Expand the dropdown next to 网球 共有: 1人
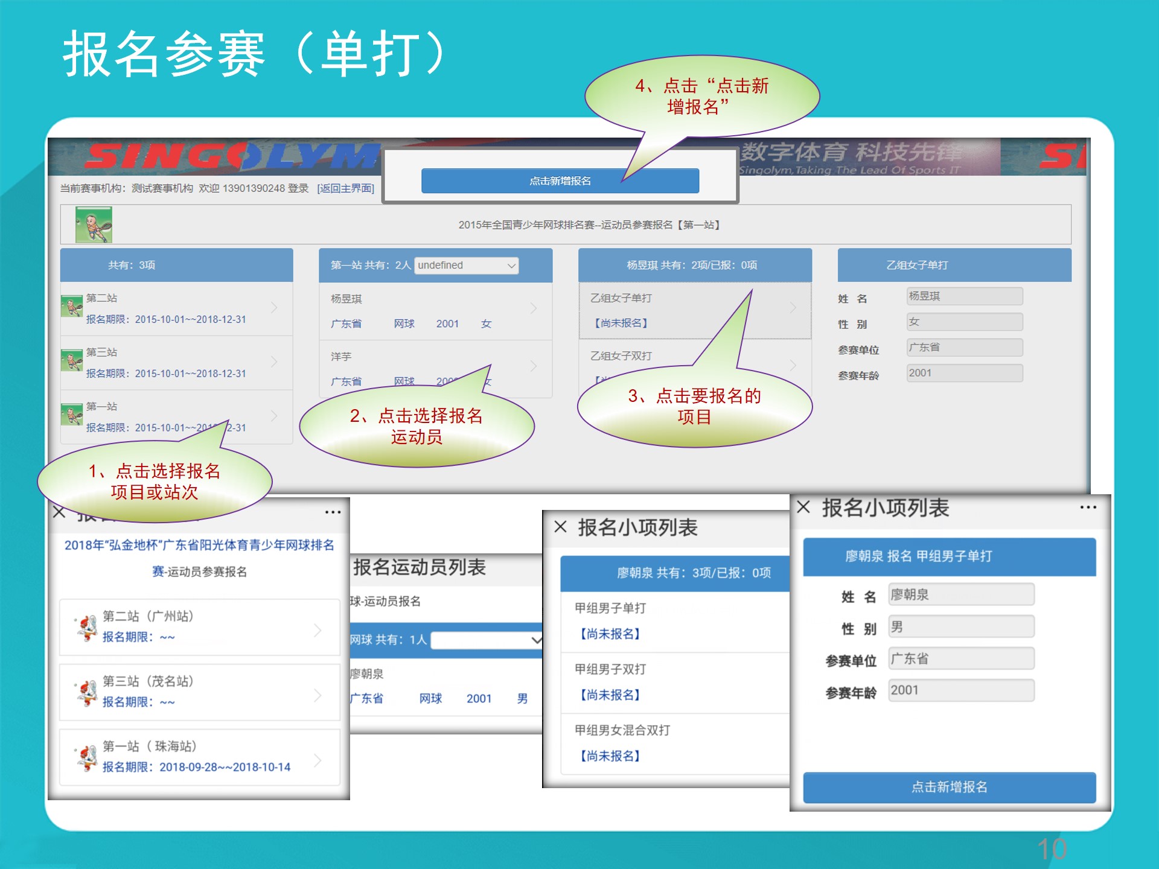 pyautogui.click(x=487, y=640)
